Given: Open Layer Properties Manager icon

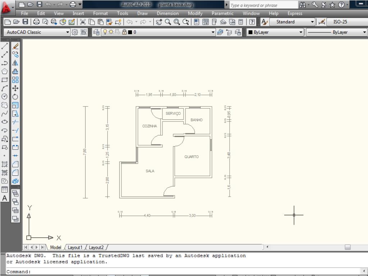Looking at the screenshot, I should [x=96, y=32].
